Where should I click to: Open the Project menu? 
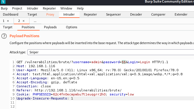click(17, 8)
